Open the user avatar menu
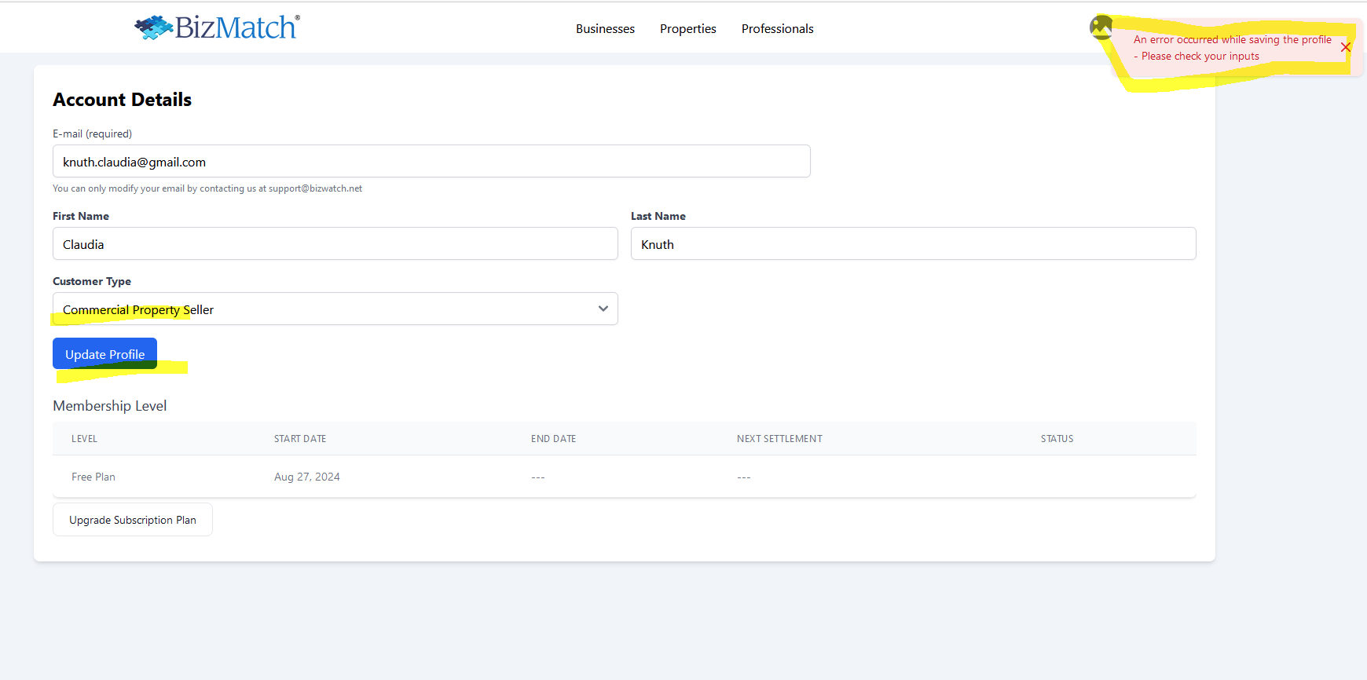The image size is (1367, 680). click(1101, 27)
